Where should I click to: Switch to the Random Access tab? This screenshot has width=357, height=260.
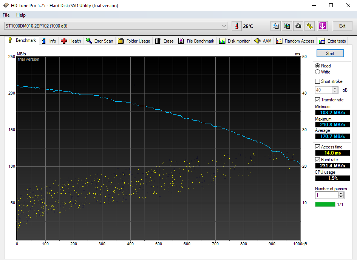(x=295, y=41)
